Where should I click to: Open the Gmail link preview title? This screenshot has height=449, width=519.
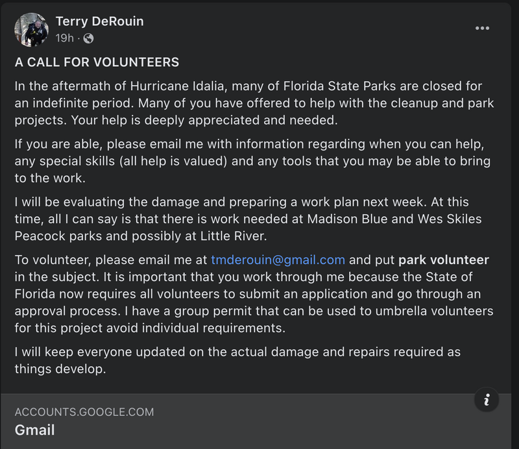[35, 430]
